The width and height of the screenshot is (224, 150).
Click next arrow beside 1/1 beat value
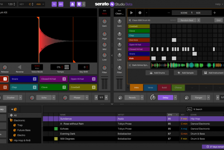(x=106, y=98)
